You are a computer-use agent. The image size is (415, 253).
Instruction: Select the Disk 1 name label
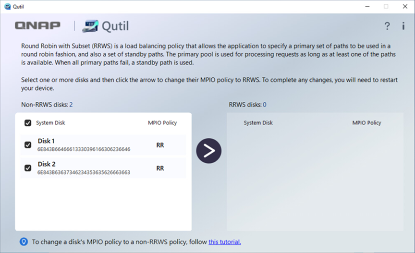tap(47, 141)
